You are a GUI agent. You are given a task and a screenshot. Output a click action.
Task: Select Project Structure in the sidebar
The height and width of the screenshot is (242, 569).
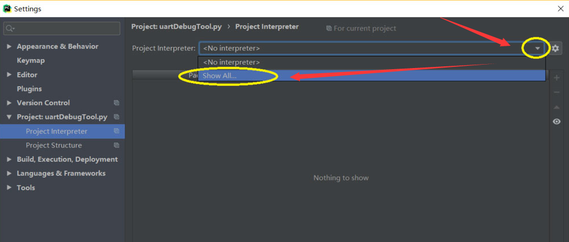pos(54,145)
